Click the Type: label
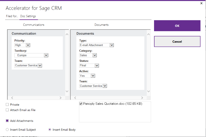 (83, 40)
